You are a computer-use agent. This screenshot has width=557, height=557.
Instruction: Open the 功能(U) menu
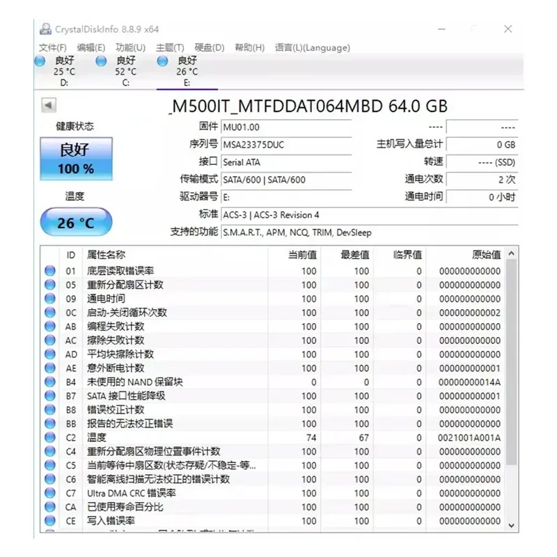click(130, 47)
